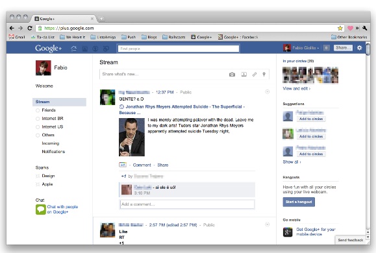Open Jonathan Rhys Meyers article link
The width and height of the screenshot is (376, 253).
pos(182,110)
